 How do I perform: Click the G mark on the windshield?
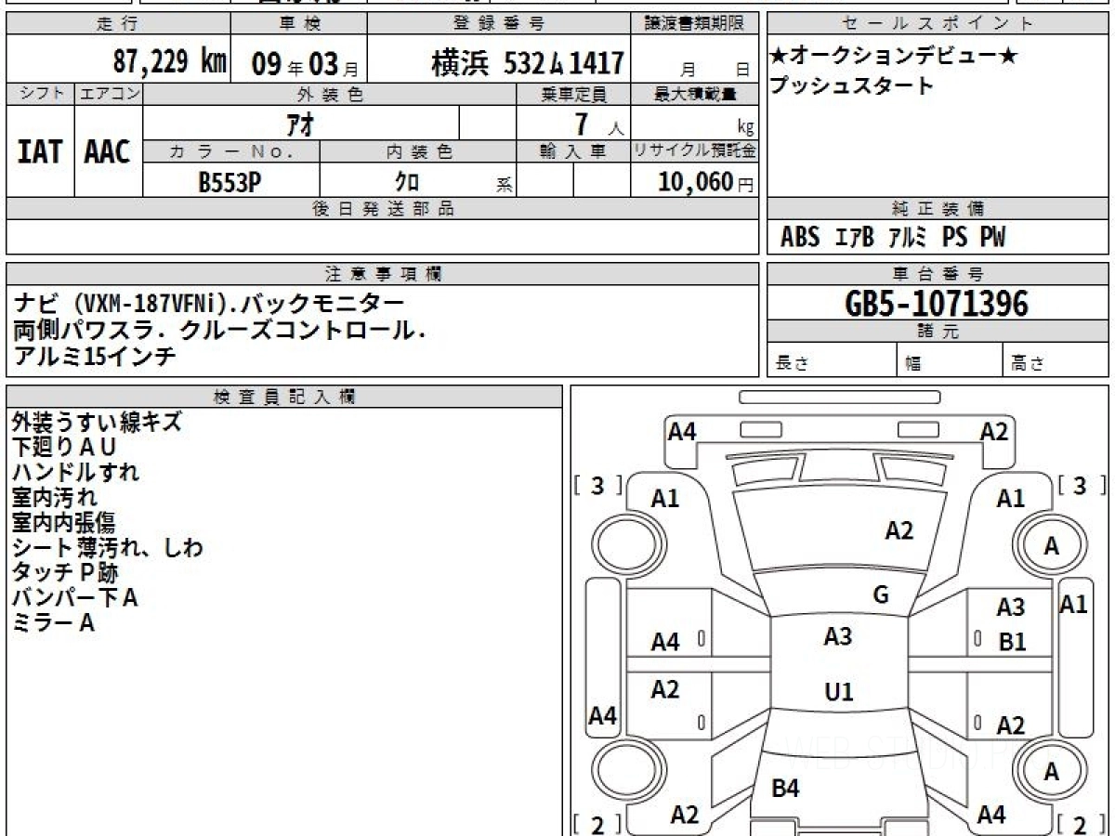pyautogui.click(x=881, y=595)
